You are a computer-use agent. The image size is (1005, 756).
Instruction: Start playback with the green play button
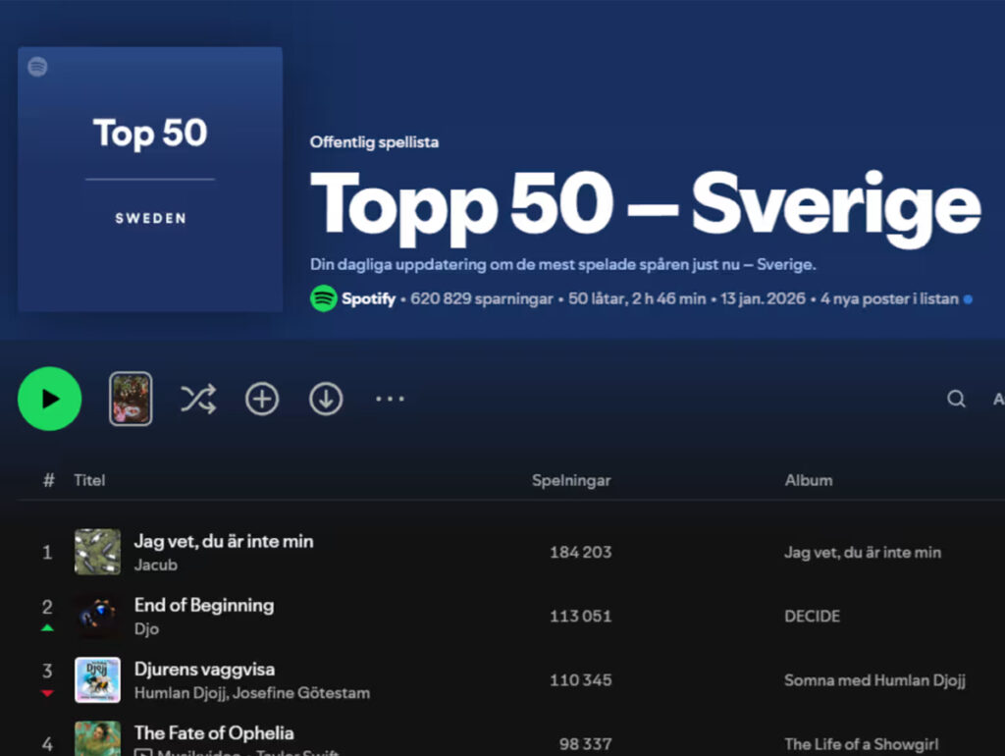(x=49, y=399)
